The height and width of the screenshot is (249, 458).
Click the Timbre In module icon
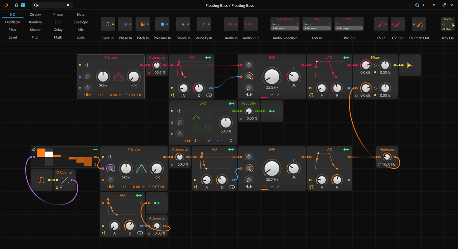183,24
